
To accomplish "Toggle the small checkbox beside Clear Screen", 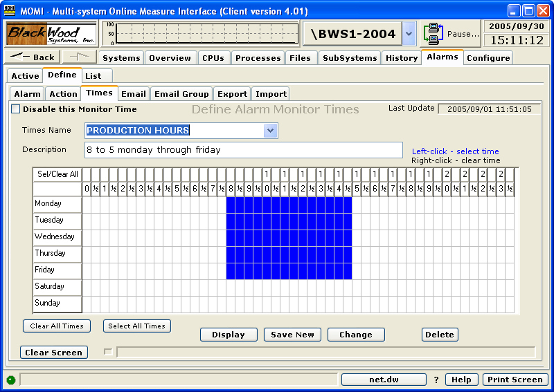I will 107,352.
